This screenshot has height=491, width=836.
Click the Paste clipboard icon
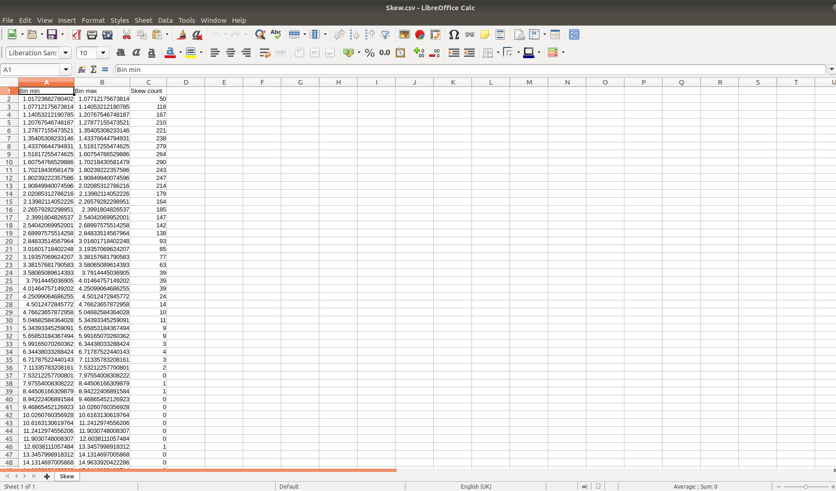click(157, 34)
